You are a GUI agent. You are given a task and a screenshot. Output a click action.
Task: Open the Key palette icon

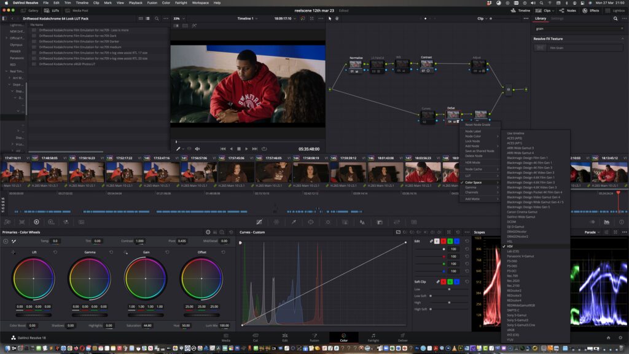pos(380,222)
